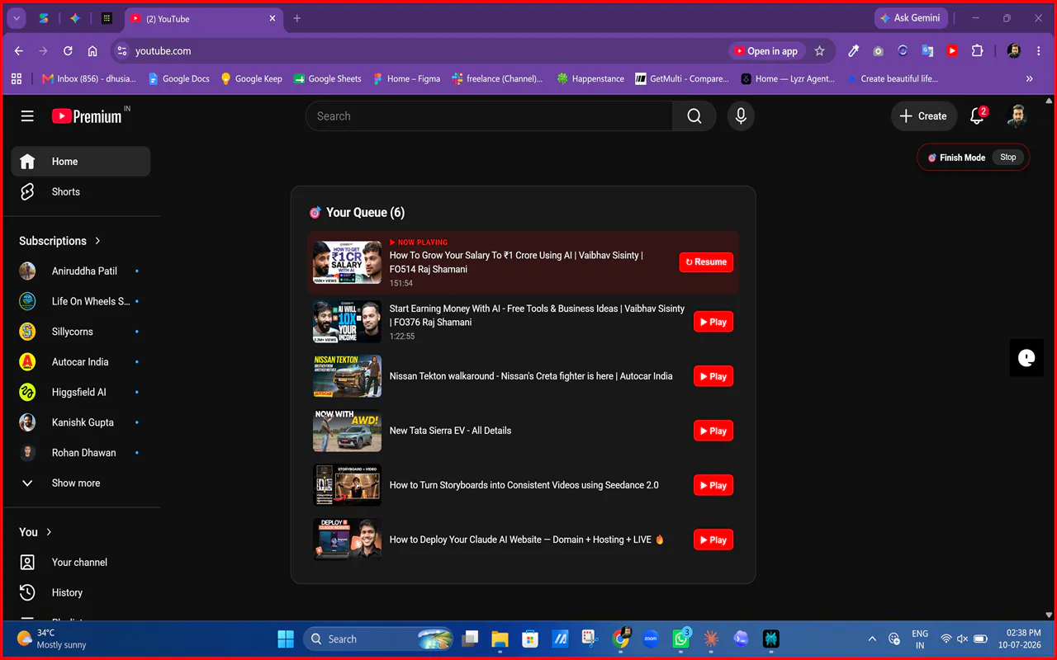Click the translate extension icon

pyautogui.click(x=927, y=51)
